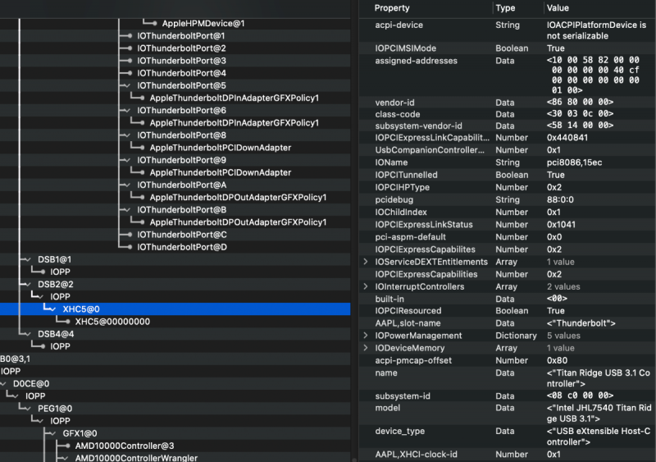Screen dimensions: 656x462
Task: Sort by the Property column header
Action: [x=392, y=8]
